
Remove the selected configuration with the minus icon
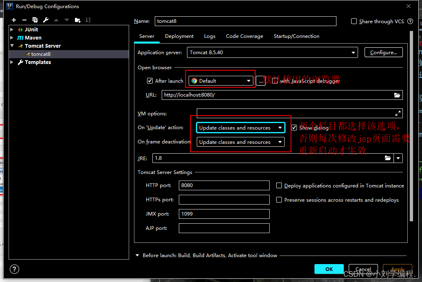coord(24,20)
